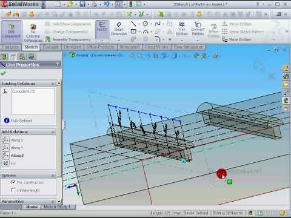The width and height of the screenshot is (291, 218).
Task: Select the Sketch Fillet tool
Action: 158,39
